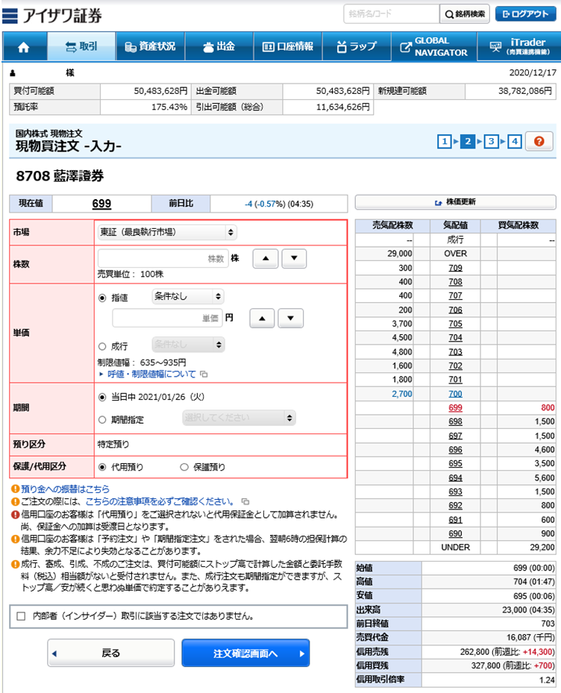Viewport: 561px width, 693px height.
Task: Increase 単価 with the up arrow button
Action: click(262, 319)
